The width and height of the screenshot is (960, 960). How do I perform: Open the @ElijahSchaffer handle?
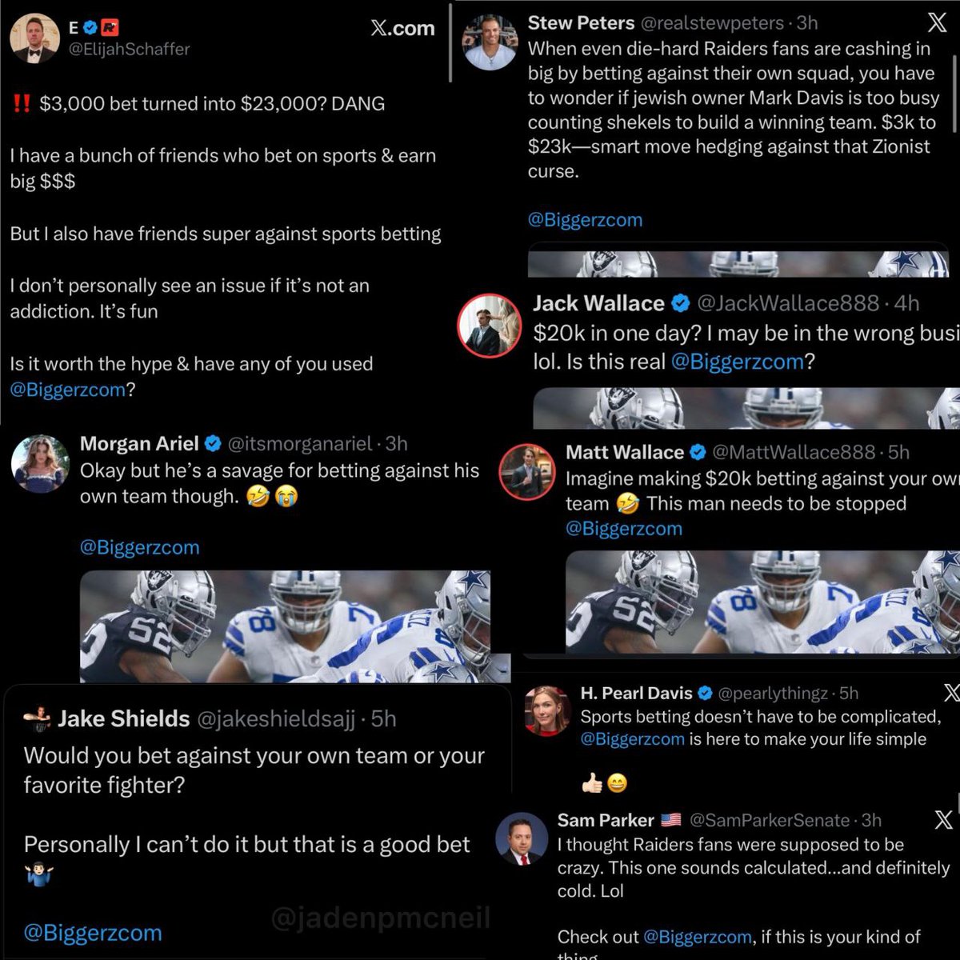tap(130, 49)
